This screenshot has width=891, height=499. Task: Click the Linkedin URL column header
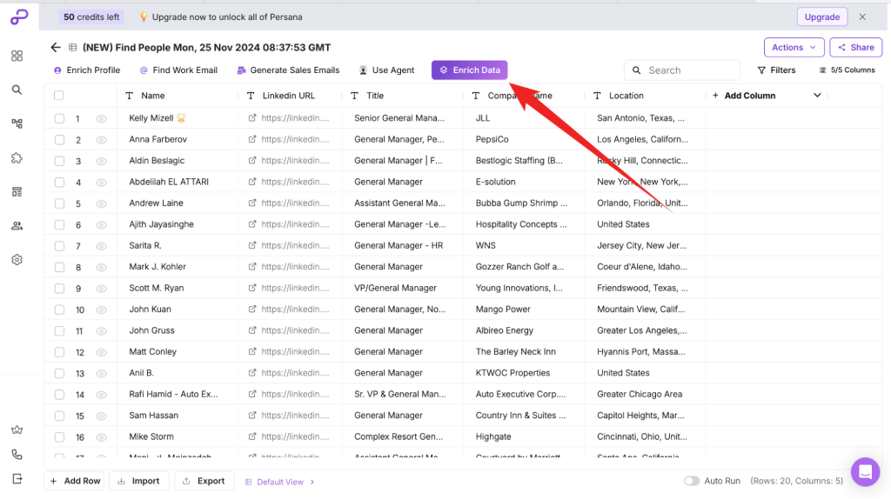(x=288, y=96)
